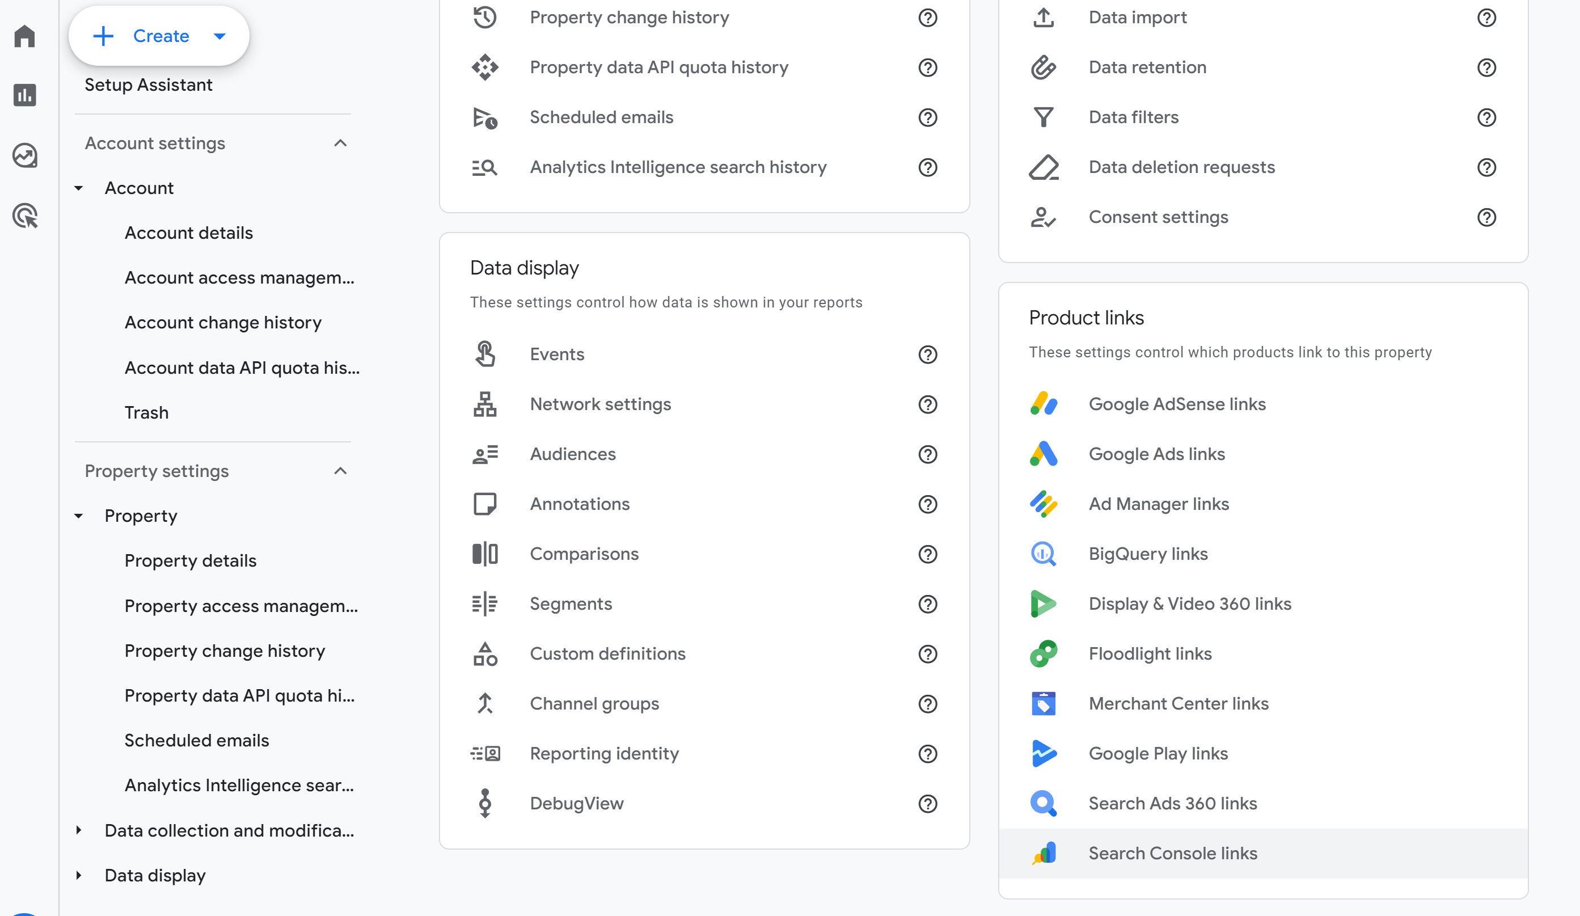This screenshot has height=916, width=1580.
Task: Click the Data filters funnel icon
Action: tap(1044, 117)
